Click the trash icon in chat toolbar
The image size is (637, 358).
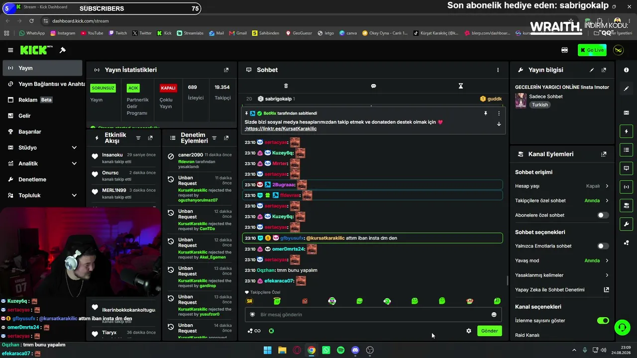(x=286, y=86)
